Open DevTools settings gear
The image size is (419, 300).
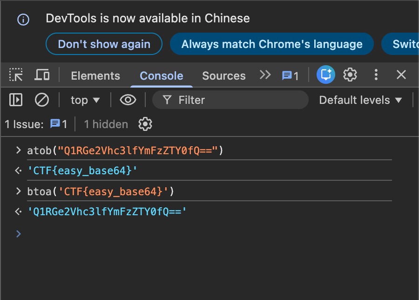(350, 75)
